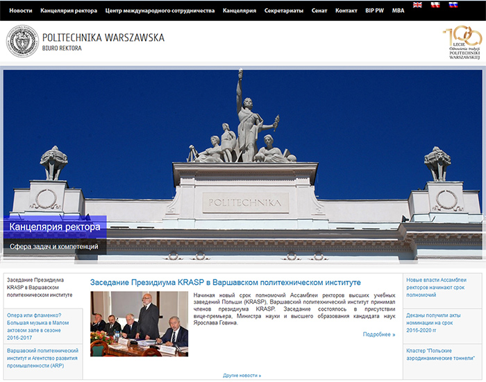The height and width of the screenshot is (382, 486).
Task: Open the BIP PW menu item
Action: click(374, 10)
